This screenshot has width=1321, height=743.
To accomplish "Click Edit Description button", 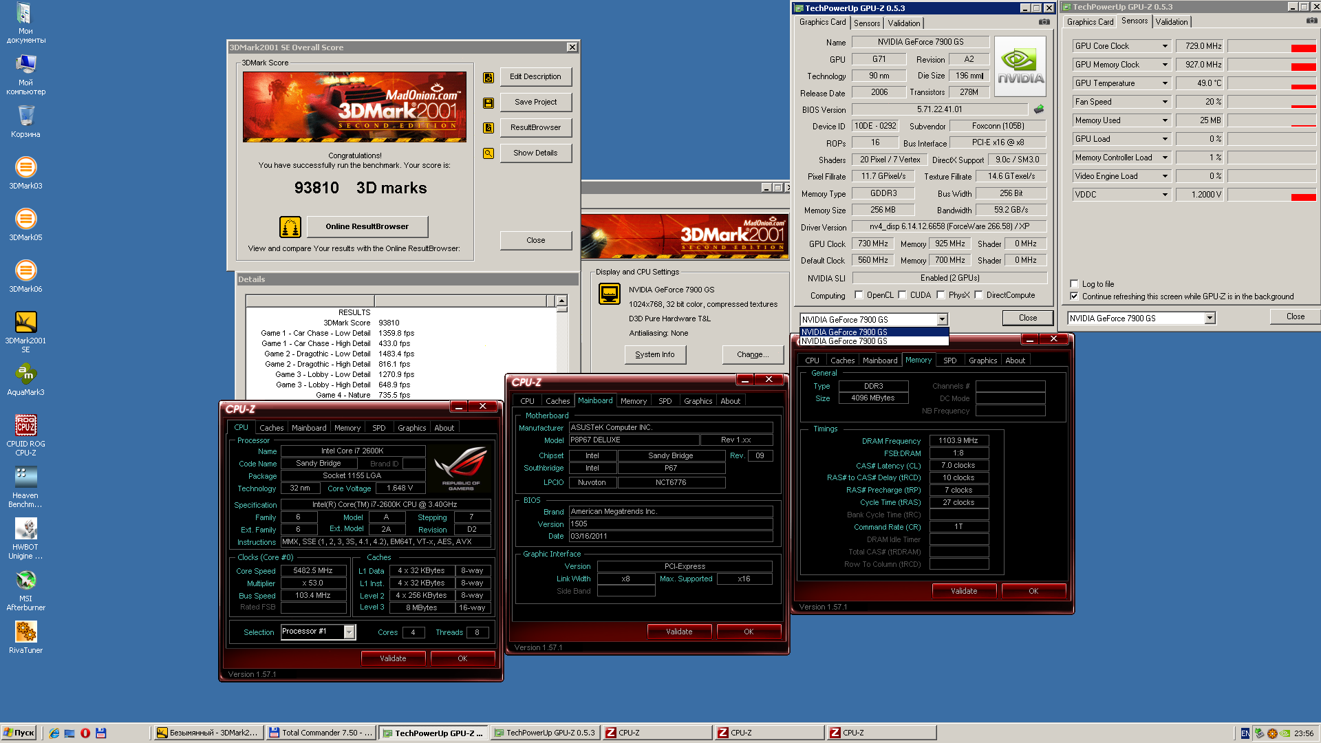I will (x=535, y=77).
